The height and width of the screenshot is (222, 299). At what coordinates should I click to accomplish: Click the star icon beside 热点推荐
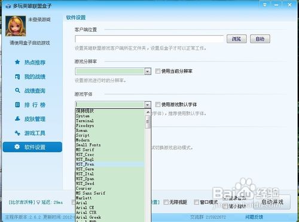(x=17, y=62)
